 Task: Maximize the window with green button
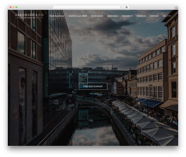point(16,7)
